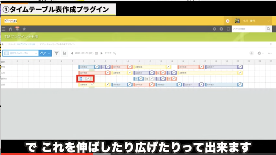Image resolution: width=276 pixels, height=155 pixels.
Task: Open the app settings gear dropdown
Action: click(260, 53)
